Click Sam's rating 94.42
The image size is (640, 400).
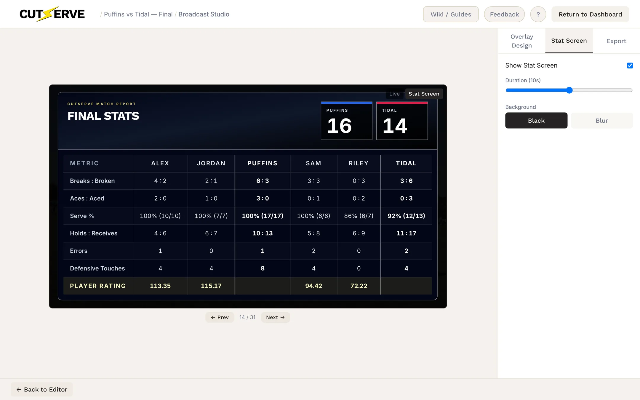313,286
